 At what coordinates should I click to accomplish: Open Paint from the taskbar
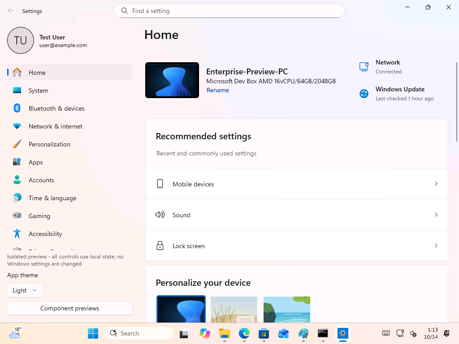[303, 333]
